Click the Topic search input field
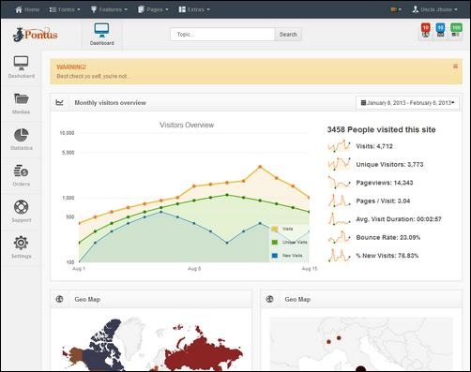Screen dimensions: 471x372 (x=222, y=35)
